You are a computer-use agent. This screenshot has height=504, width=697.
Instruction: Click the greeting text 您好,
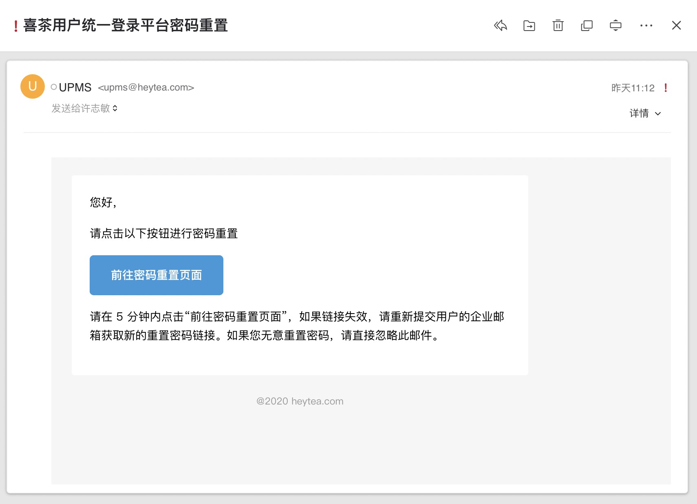click(x=103, y=202)
